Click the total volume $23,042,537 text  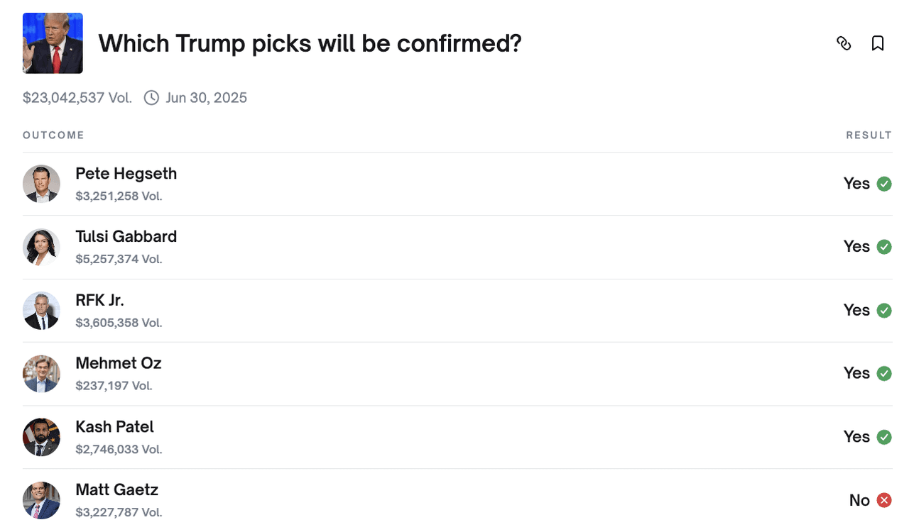(x=77, y=98)
